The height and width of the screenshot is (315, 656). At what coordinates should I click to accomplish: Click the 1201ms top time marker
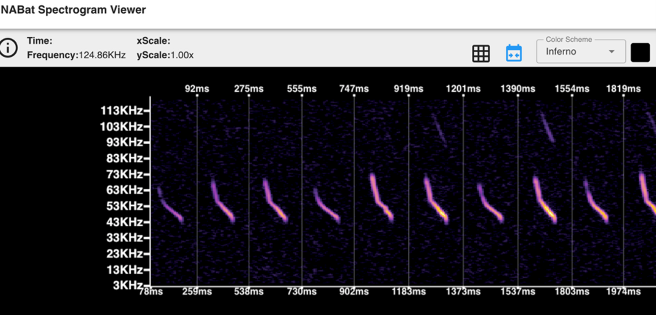pyautogui.click(x=463, y=89)
